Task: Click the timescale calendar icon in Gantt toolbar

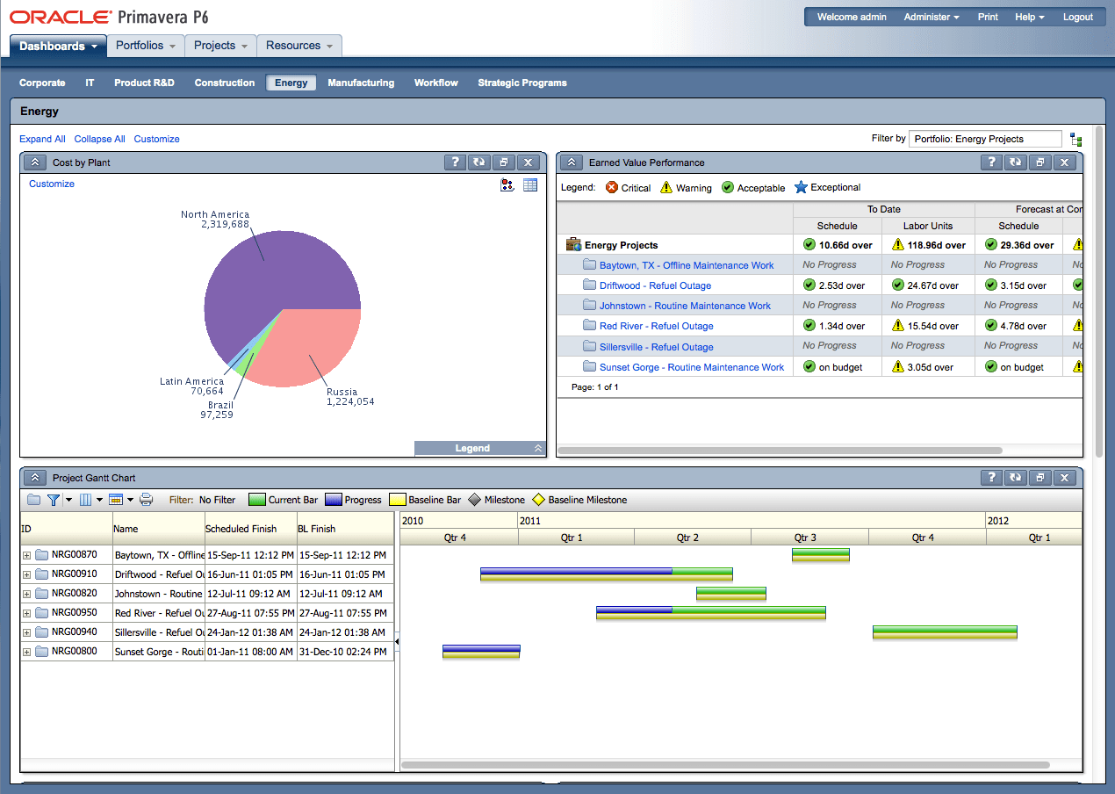Action: (117, 499)
